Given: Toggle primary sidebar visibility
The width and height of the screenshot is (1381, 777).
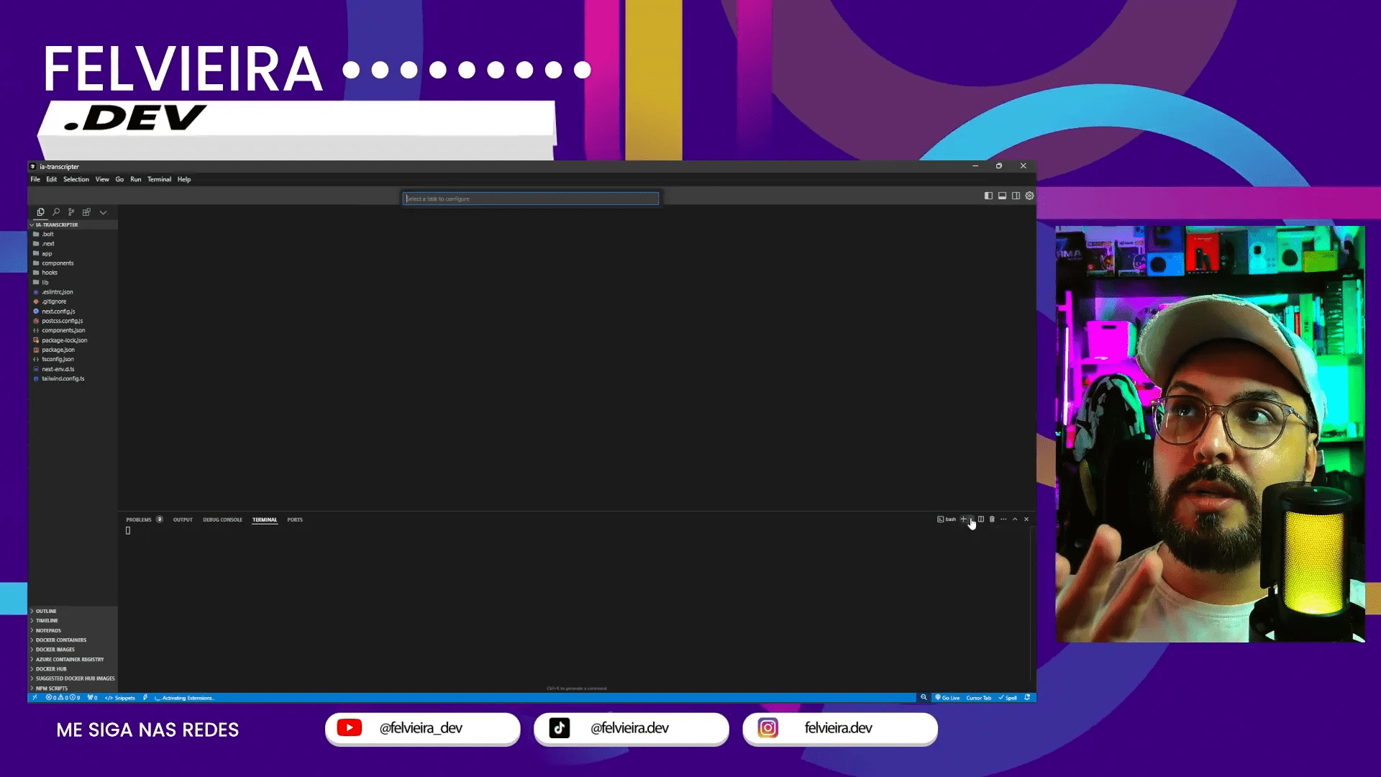Looking at the screenshot, I should [x=988, y=196].
